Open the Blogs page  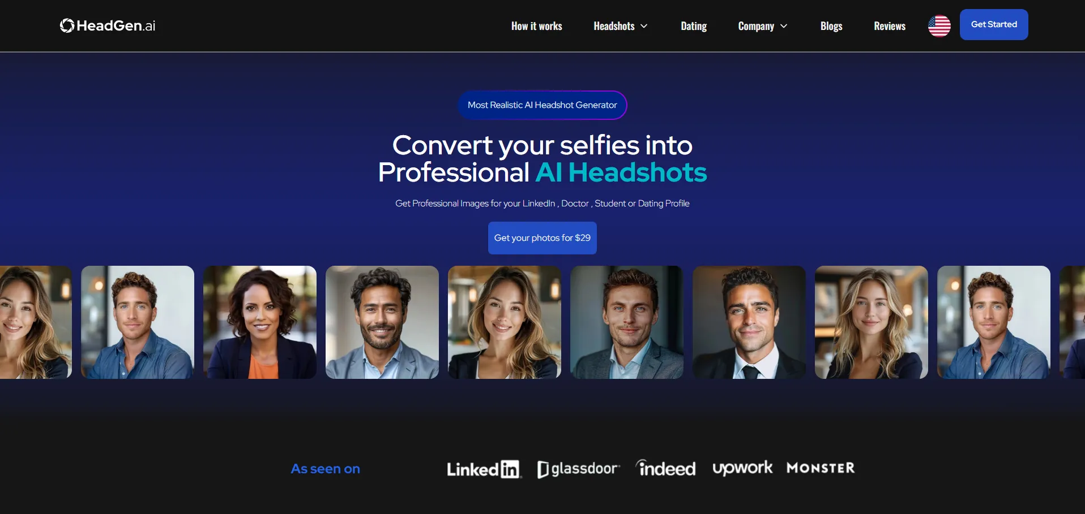click(x=831, y=26)
